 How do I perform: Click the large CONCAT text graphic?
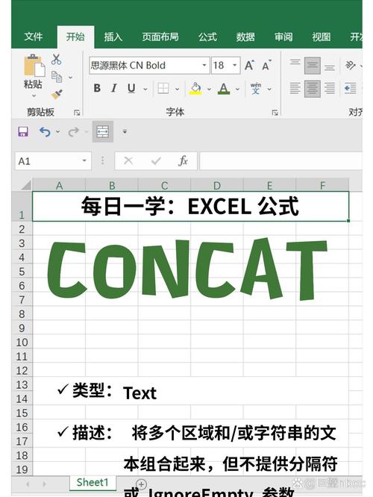click(x=187, y=269)
